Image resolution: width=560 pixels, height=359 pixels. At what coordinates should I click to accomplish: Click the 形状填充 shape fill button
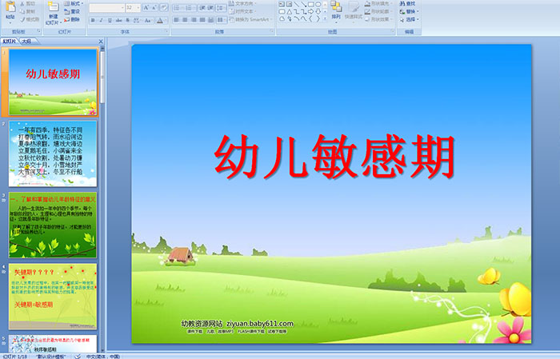[x=378, y=3]
